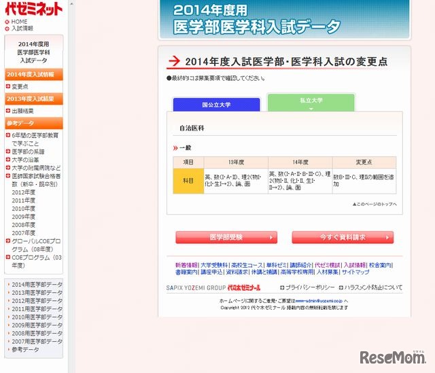This screenshot has width=435, height=373.
Task: Click the scrollbar up arrow beside sidebar
Action: [71, 4]
